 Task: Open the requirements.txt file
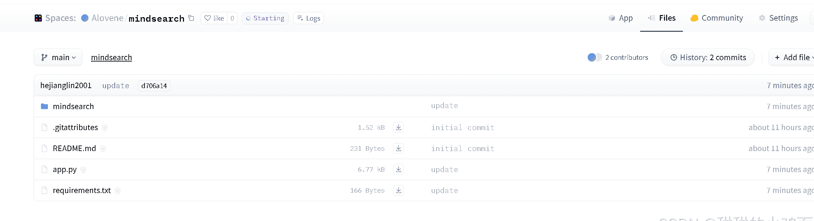coord(82,191)
